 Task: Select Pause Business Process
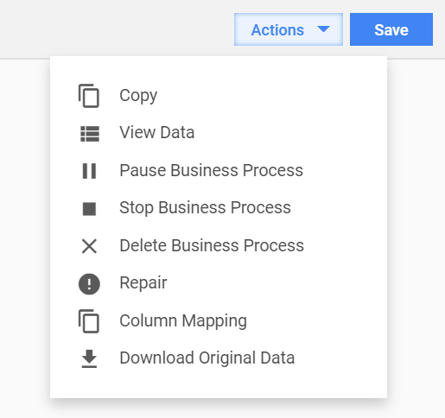(219, 170)
